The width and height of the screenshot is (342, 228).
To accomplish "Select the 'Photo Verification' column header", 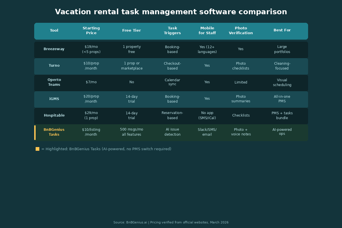I will pyautogui.click(x=241, y=30).
